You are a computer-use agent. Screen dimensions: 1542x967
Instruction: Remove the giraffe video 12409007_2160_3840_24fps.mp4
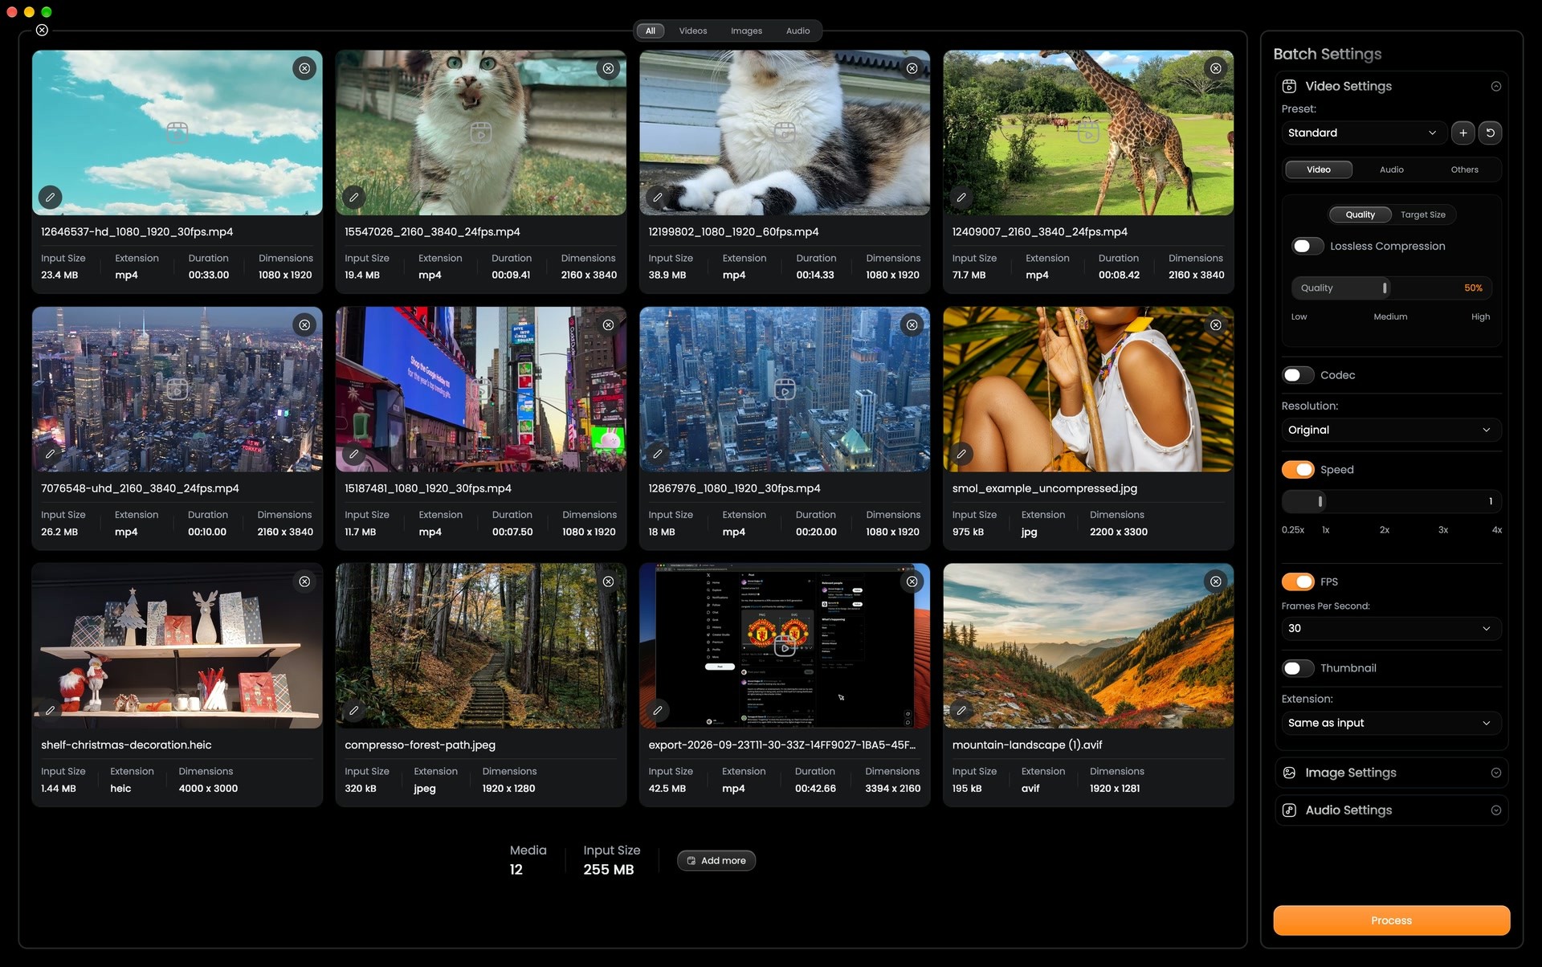(1216, 68)
